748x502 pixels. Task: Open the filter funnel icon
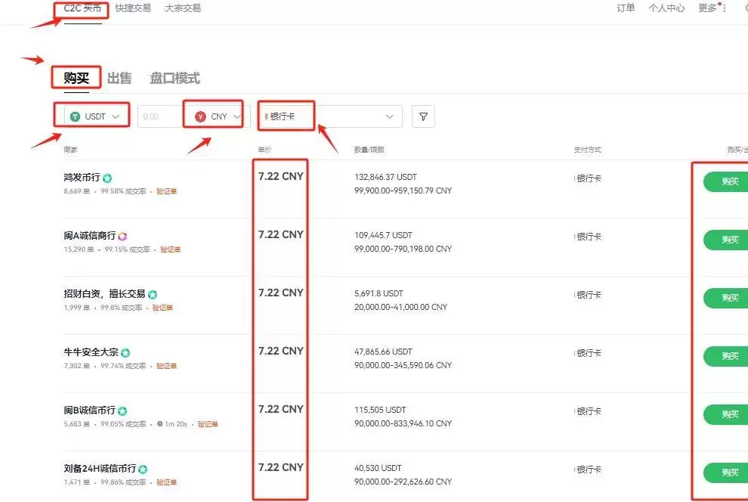point(423,116)
